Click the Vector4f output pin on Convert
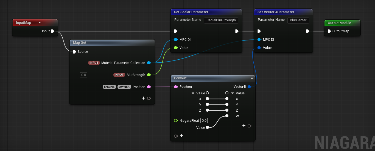Screen dimensions: 375x151 (x=249, y=87)
